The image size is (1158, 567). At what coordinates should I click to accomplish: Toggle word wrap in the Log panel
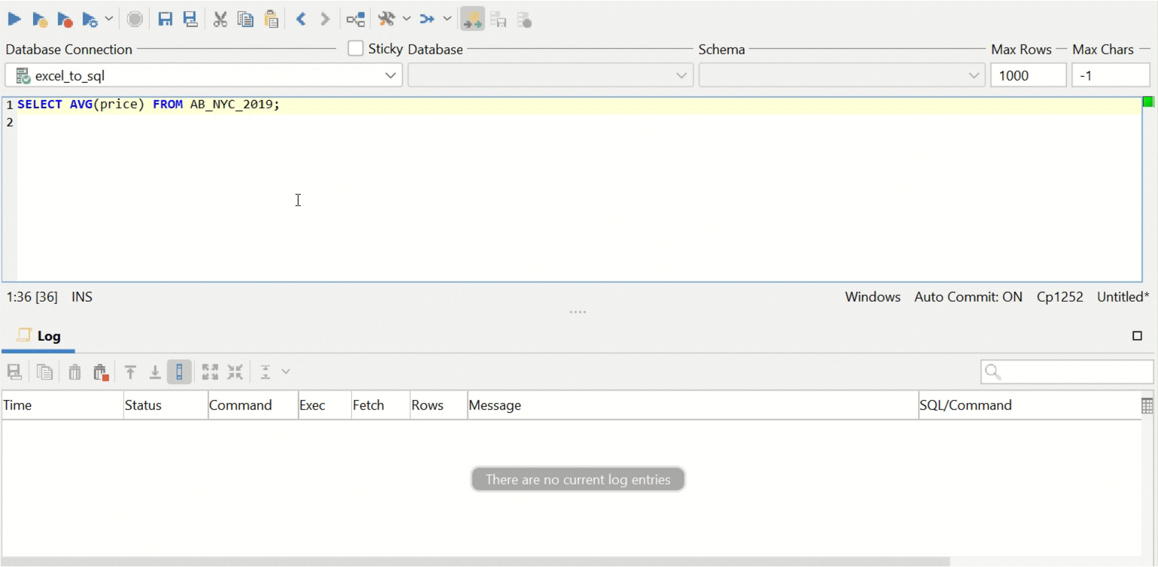[x=179, y=372]
